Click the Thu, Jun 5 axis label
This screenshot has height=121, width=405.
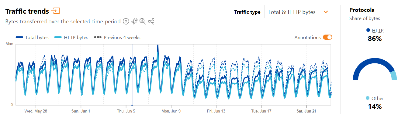pyautogui.click(x=126, y=111)
